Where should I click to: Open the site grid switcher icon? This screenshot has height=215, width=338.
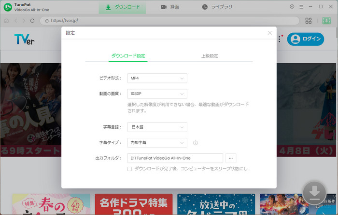(x=309, y=21)
